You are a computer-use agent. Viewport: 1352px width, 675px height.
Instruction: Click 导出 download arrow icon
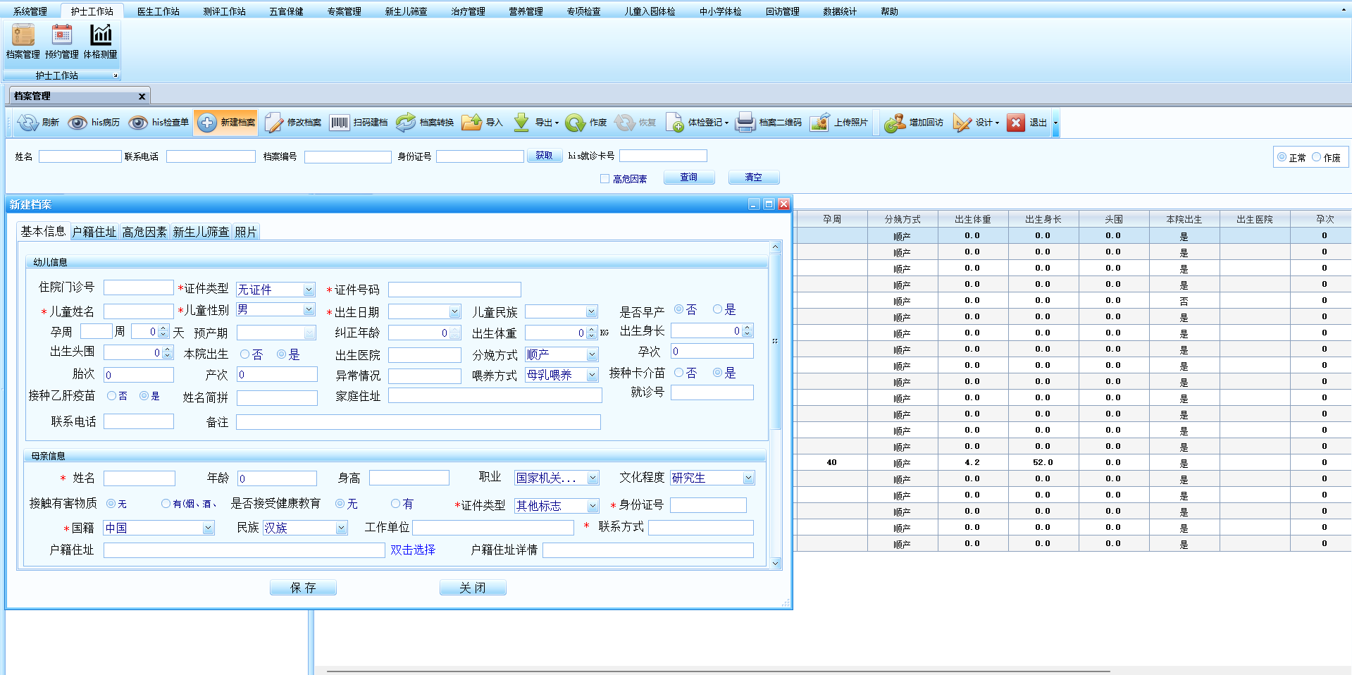521,123
